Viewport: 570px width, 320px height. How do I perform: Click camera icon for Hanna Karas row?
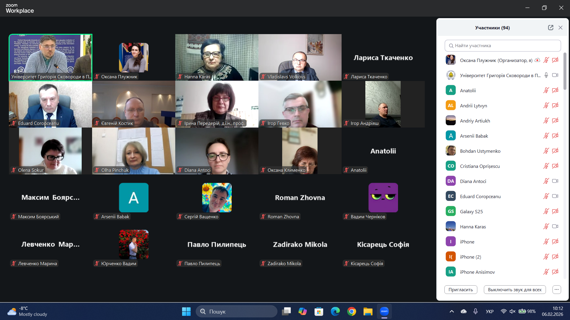click(555, 227)
